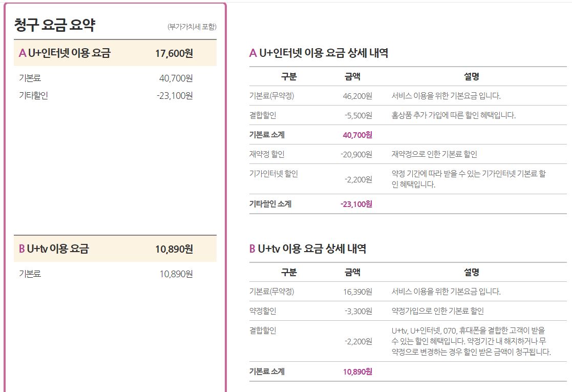Screen dimensions: 572x392
Task: Select the 약정할인 row in the U+tv table
Action: 260,309
